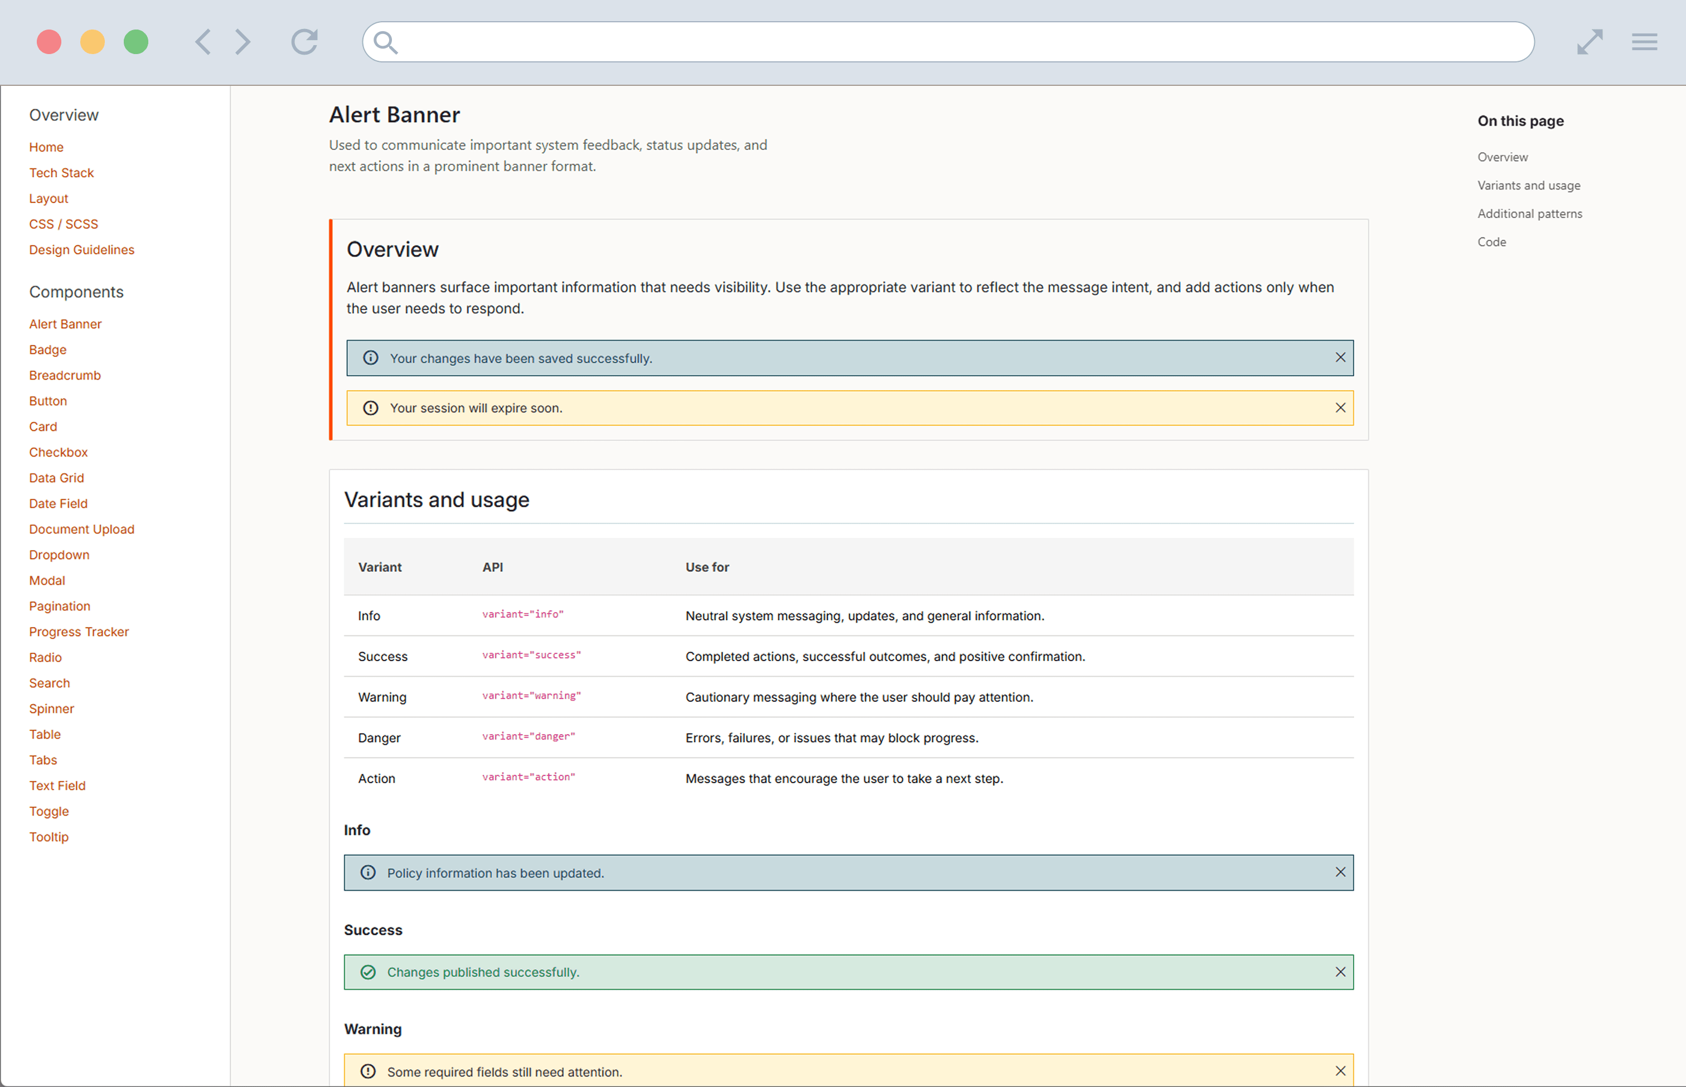Go to Pagination component

(x=60, y=606)
